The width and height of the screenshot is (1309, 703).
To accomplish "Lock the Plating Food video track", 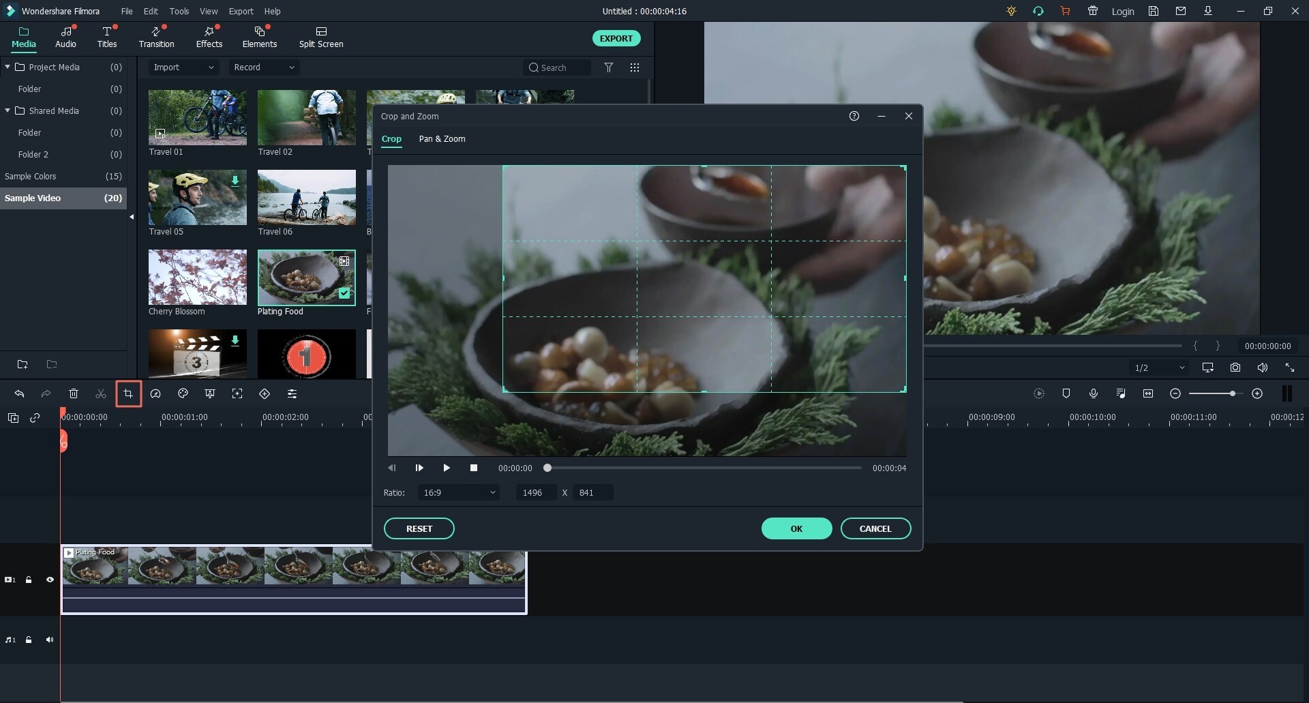I will (x=29, y=579).
